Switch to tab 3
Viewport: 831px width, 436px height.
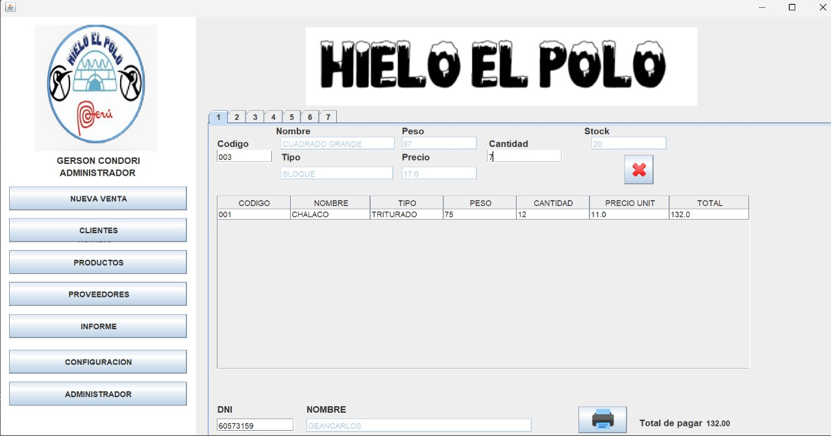[x=255, y=117]
